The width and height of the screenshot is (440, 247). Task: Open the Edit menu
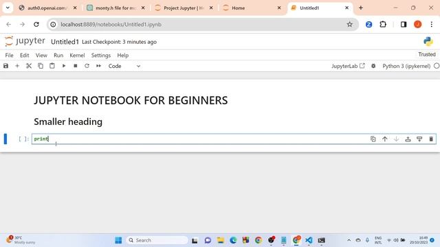[25, 55]
